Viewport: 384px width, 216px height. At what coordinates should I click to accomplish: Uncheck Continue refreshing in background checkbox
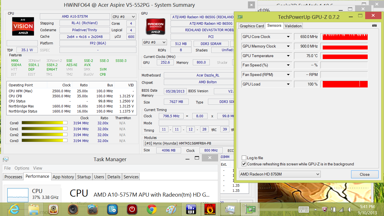244,164
